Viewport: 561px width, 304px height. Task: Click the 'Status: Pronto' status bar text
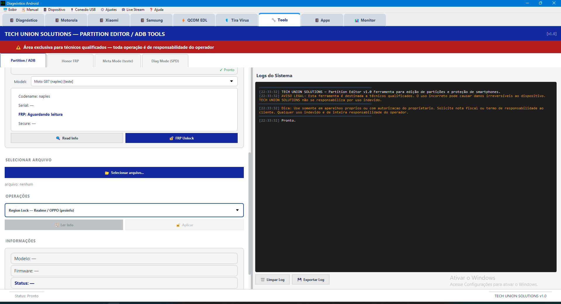pos(27,296)
